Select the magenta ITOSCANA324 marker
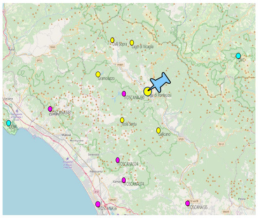The image size is (258, 218). click(117, 160)
